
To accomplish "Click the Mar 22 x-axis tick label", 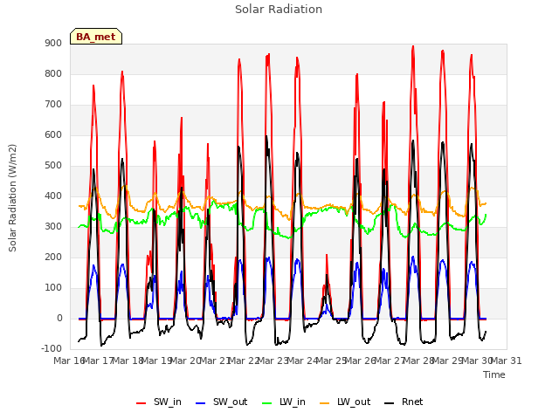I will [x=245, y=361].
